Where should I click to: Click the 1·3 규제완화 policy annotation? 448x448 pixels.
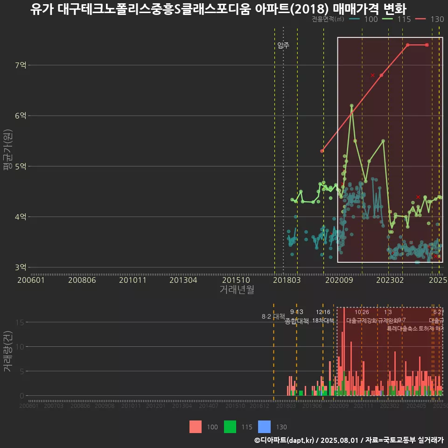[x=388, y=316]
